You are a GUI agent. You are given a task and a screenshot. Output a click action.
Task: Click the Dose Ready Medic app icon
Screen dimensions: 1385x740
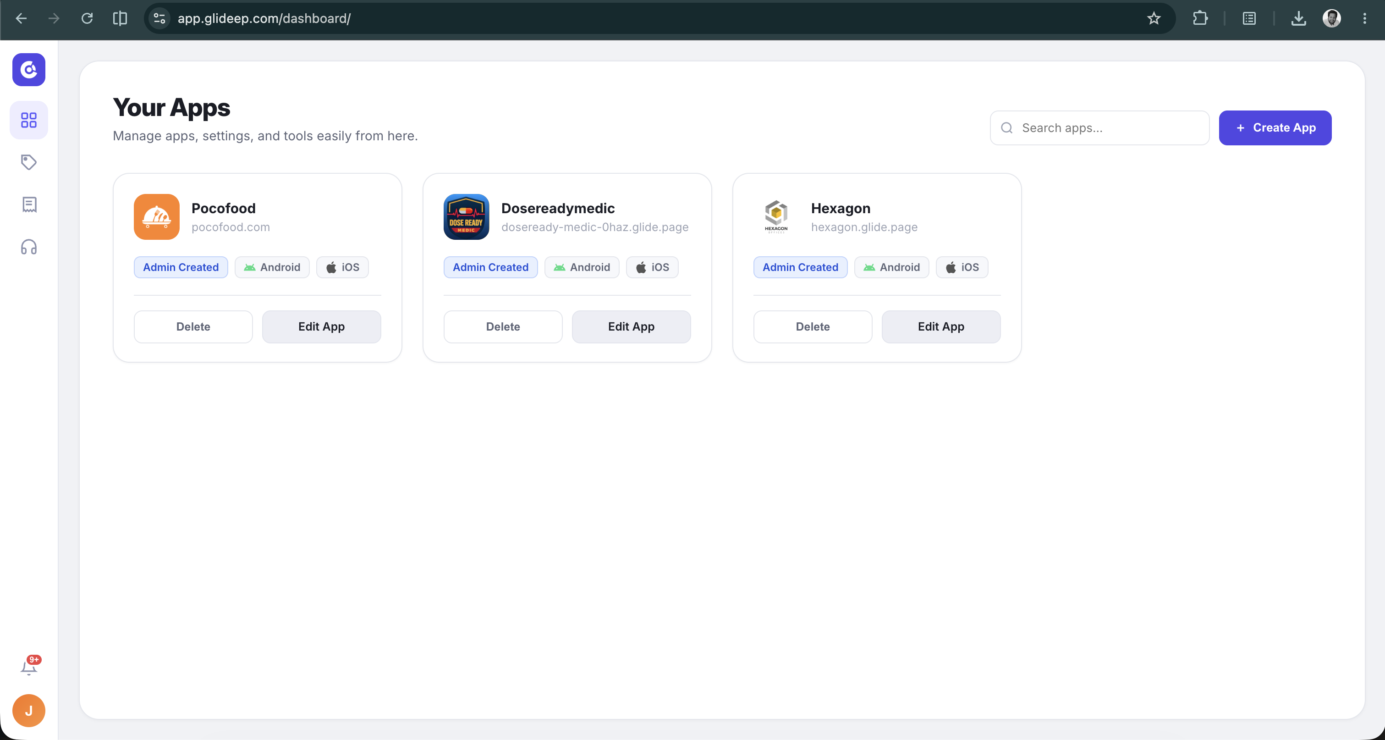pyautogui.click(x=466, y=217)
